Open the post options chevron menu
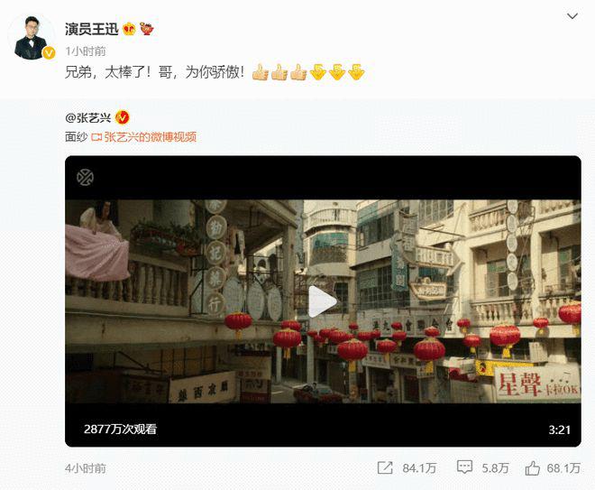Image resolution: width=595 pixels, height=490 pixels. click(572, 16)
